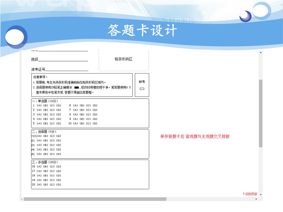The image size is (283, 212).
Task: Select option [B] for question 11(1)
Action: point(46,136)
